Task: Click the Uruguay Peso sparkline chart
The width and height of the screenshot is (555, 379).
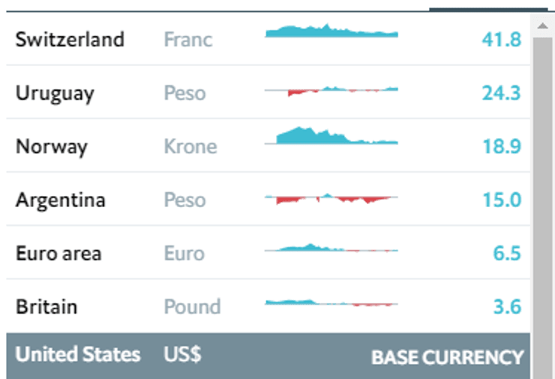Action: tap(331, 91)
